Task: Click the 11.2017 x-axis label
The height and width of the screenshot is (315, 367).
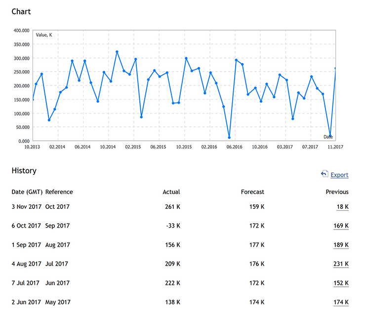Action: click(335, 147)
